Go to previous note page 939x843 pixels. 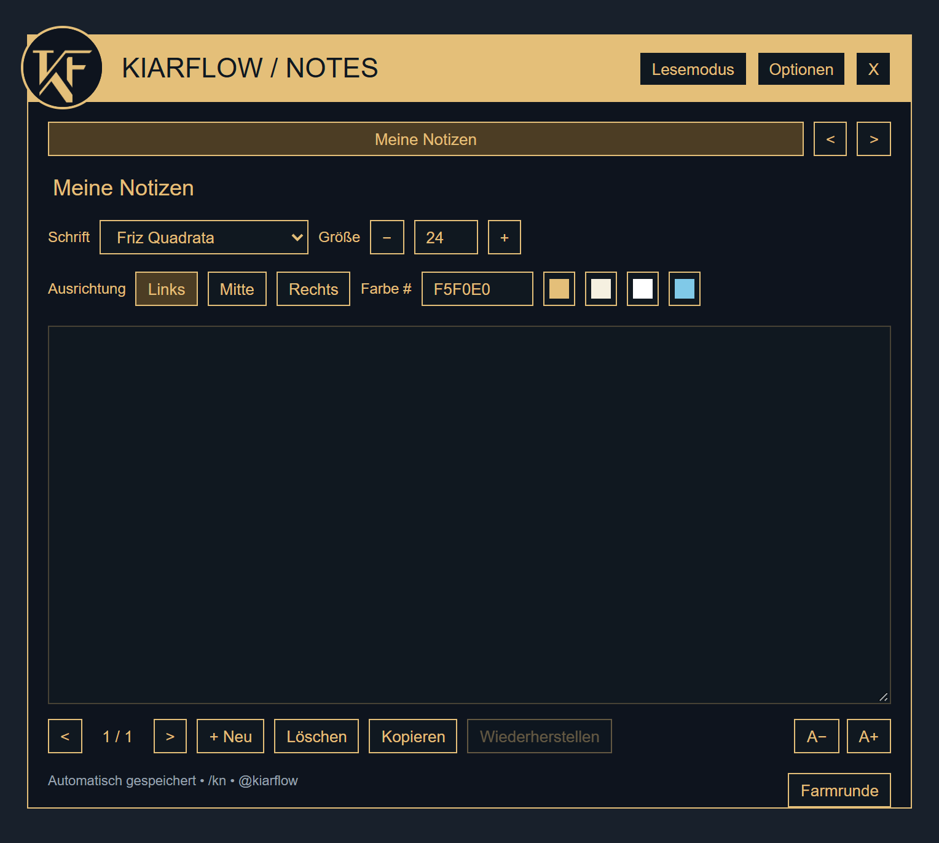65,736
